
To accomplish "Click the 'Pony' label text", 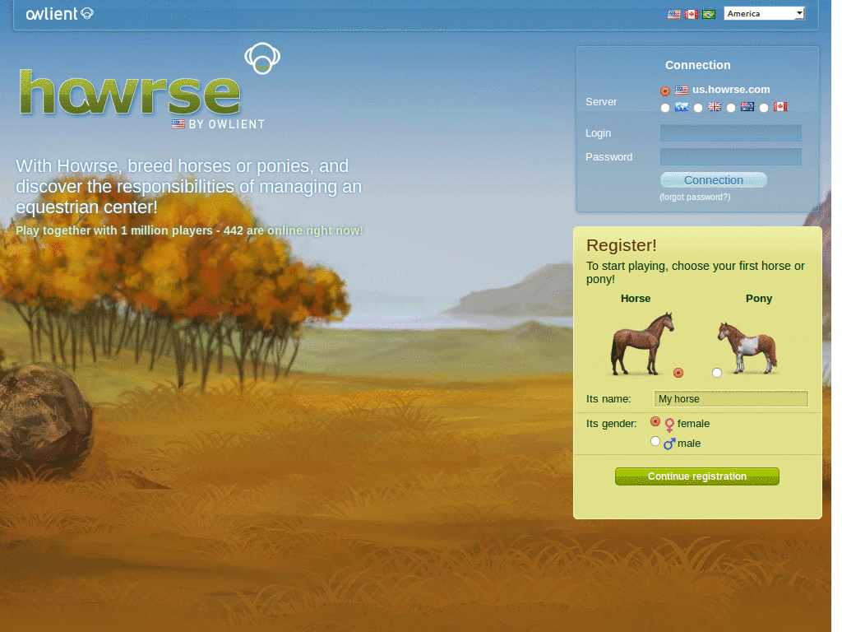I will (758, 298).
